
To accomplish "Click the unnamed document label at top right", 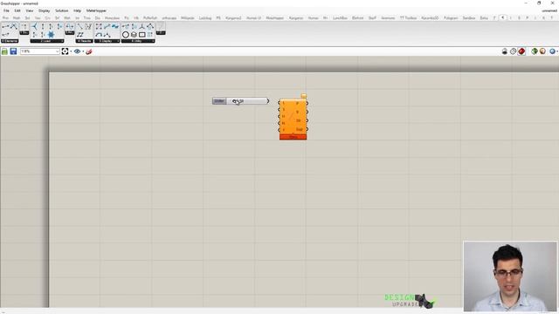I will [549, 10].
